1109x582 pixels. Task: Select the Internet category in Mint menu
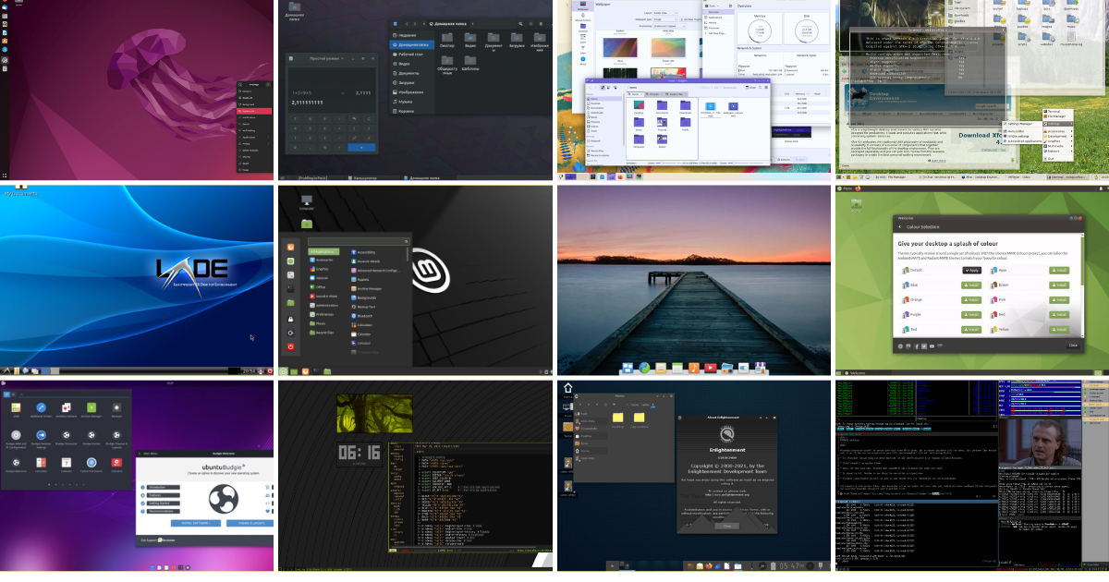[x=318, y=278]
